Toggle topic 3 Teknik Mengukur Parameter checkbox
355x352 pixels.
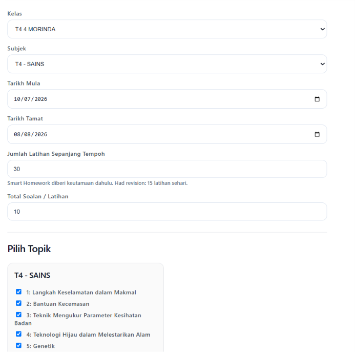coord(18,315)
